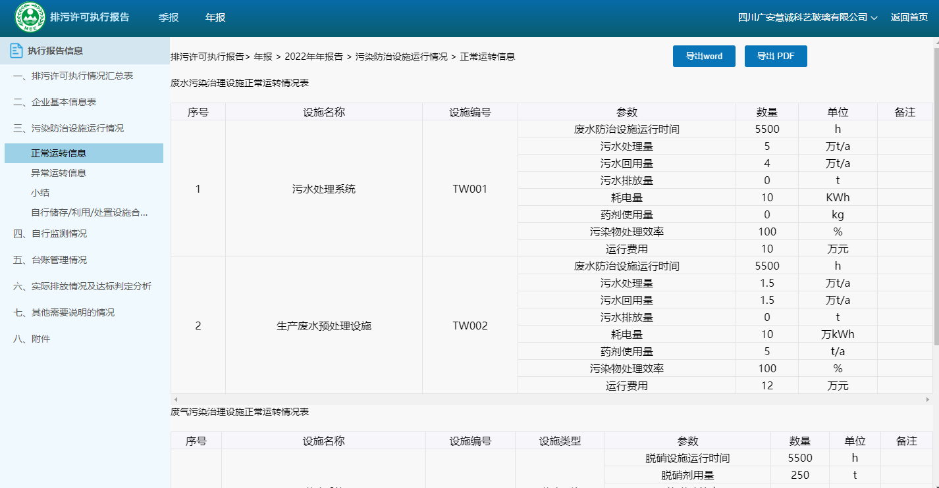The width and height of the screenshot is (939, 488).
Task: Click 返回首页 link
Action: [x=909, y=18]
